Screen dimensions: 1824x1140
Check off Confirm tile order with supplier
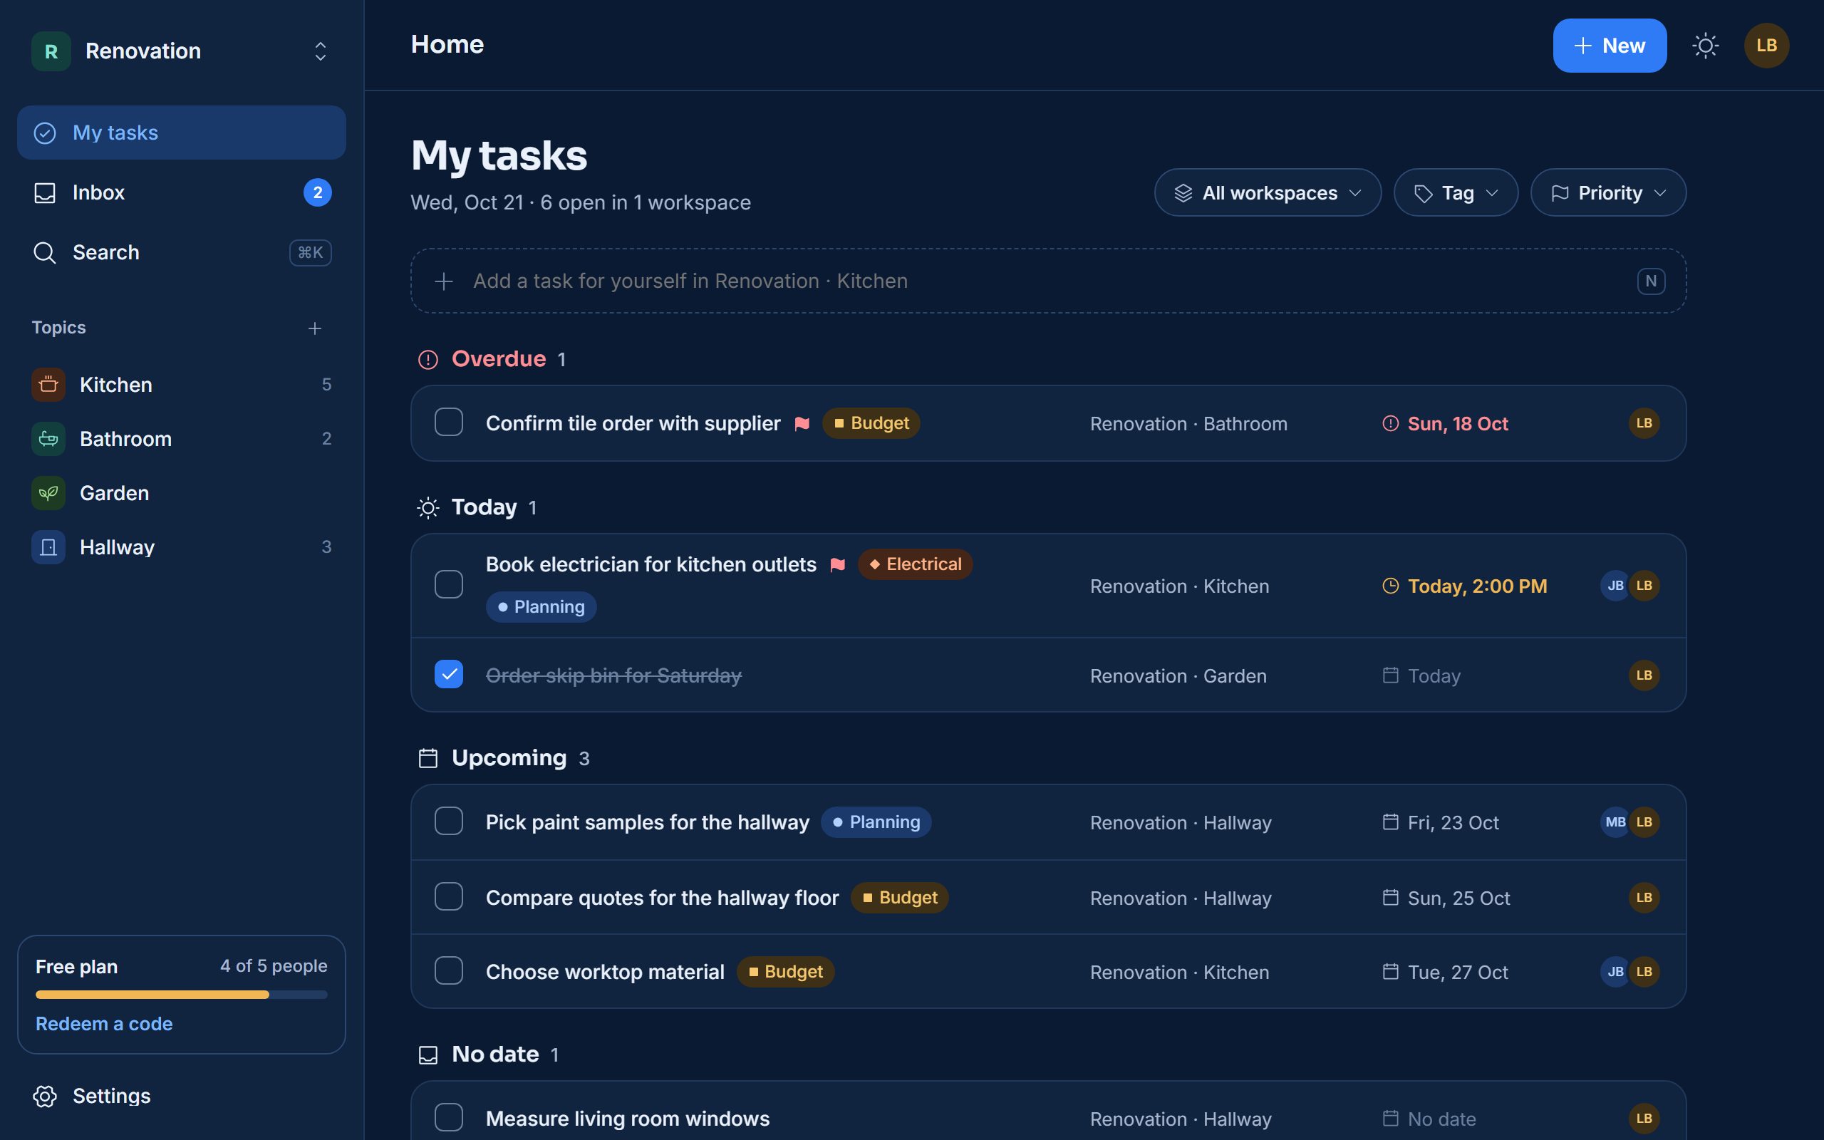[x=448, y=423]
